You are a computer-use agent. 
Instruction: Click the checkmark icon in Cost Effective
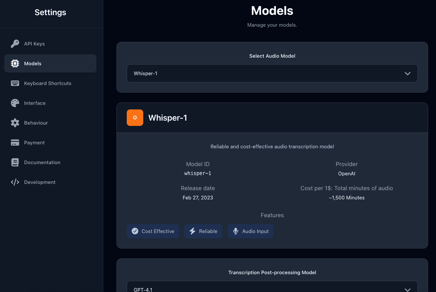pyautogui.click(x=135, y=231)
